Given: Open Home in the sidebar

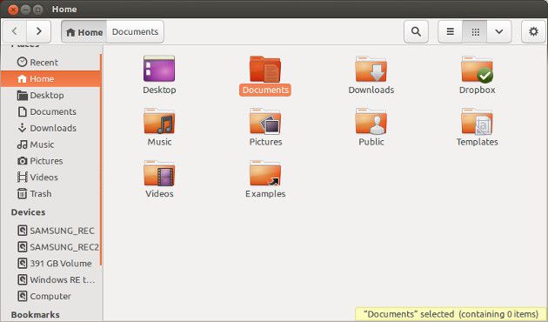Looking at the screenshot, I should point(50,78).
